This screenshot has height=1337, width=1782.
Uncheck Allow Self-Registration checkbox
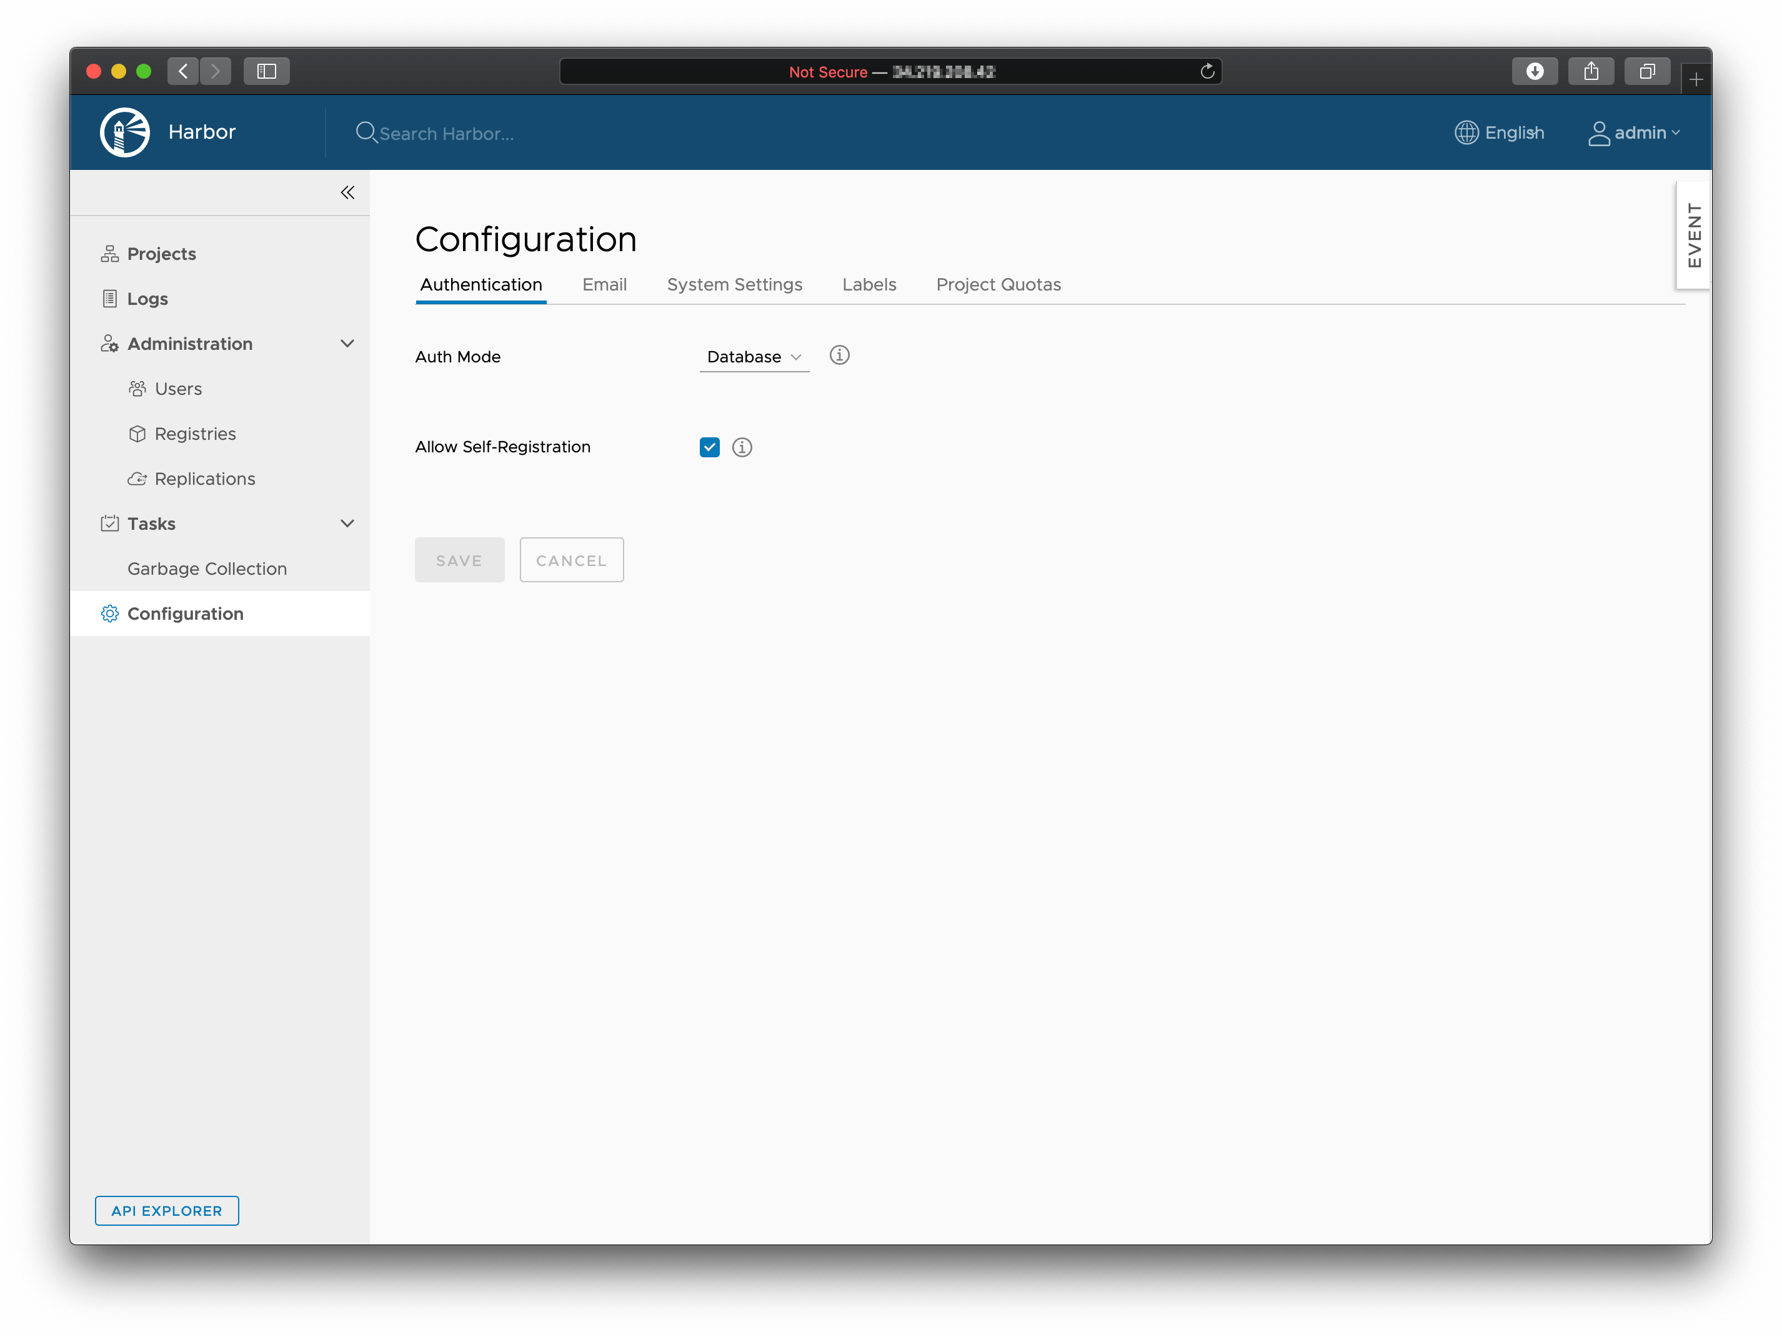pos(710,447)
